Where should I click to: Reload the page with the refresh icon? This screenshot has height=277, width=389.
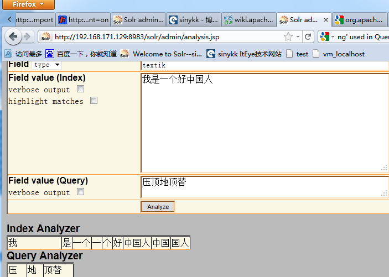point(308,37)
